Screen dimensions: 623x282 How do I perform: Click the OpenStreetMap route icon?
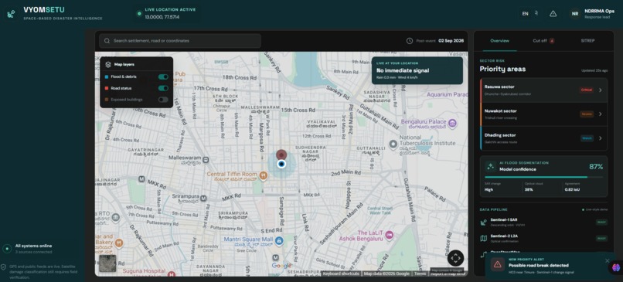[484, 254]
